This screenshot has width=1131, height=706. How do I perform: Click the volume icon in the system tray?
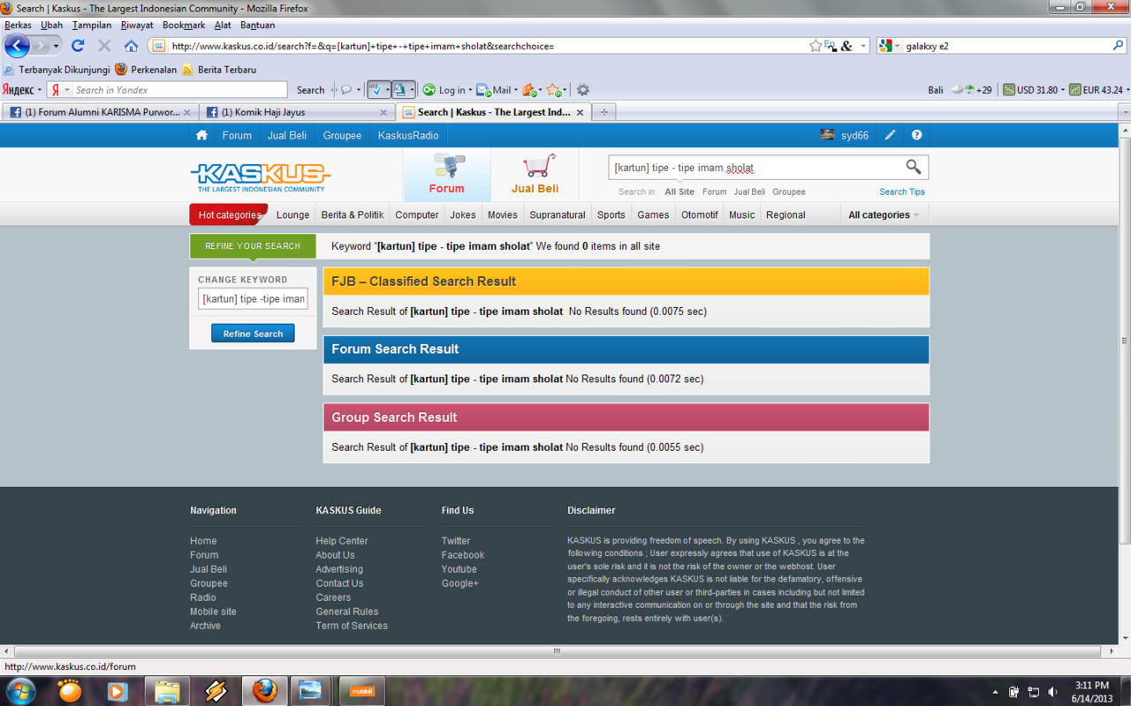[1052, 692]
